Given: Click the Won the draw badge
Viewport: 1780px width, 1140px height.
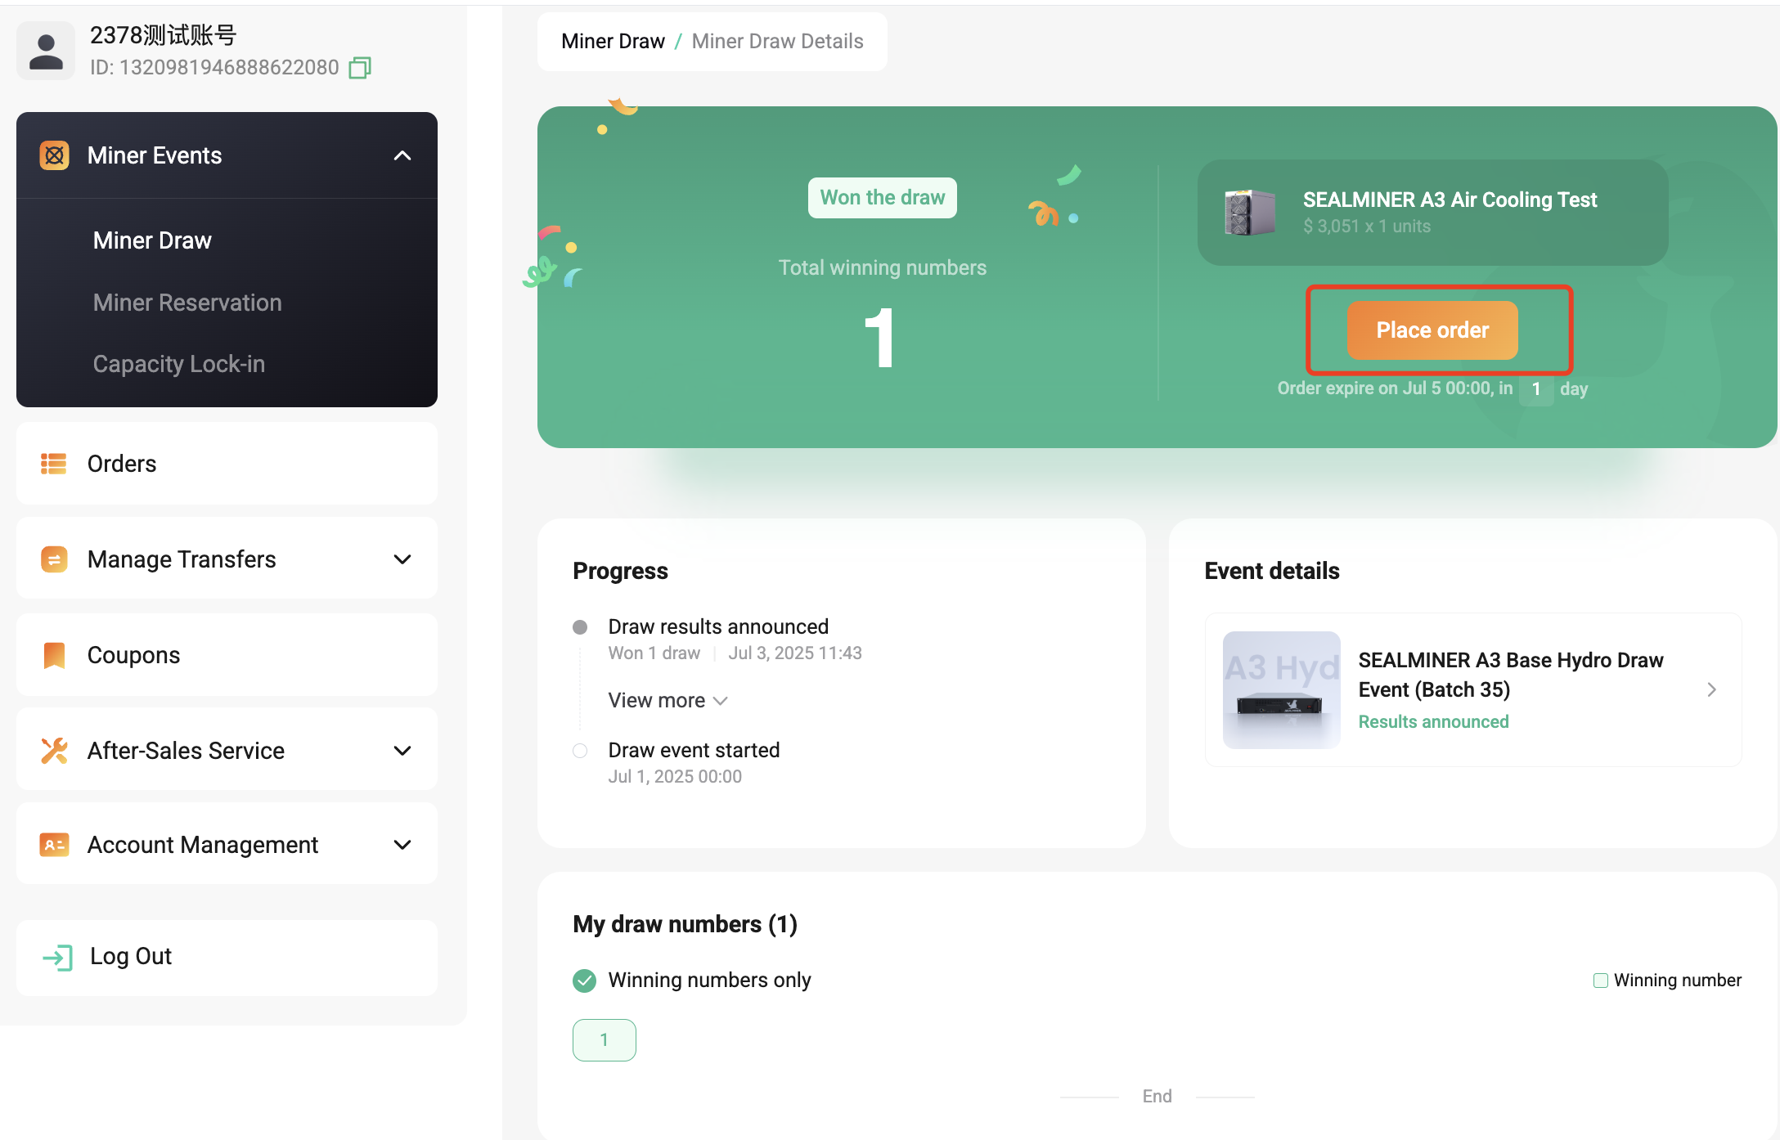Looking at the screenshot, I should tap(882, 198).
